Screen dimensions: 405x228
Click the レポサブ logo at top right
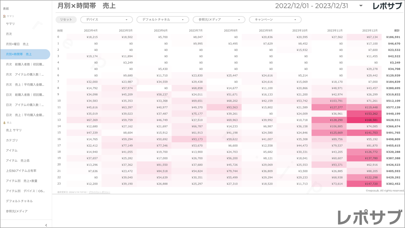(387, 6)
